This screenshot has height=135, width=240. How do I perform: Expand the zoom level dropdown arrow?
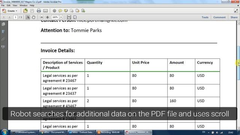61,17
